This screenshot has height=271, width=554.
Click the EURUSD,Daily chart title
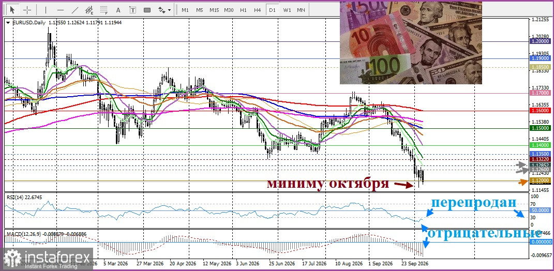coord(29,23)
